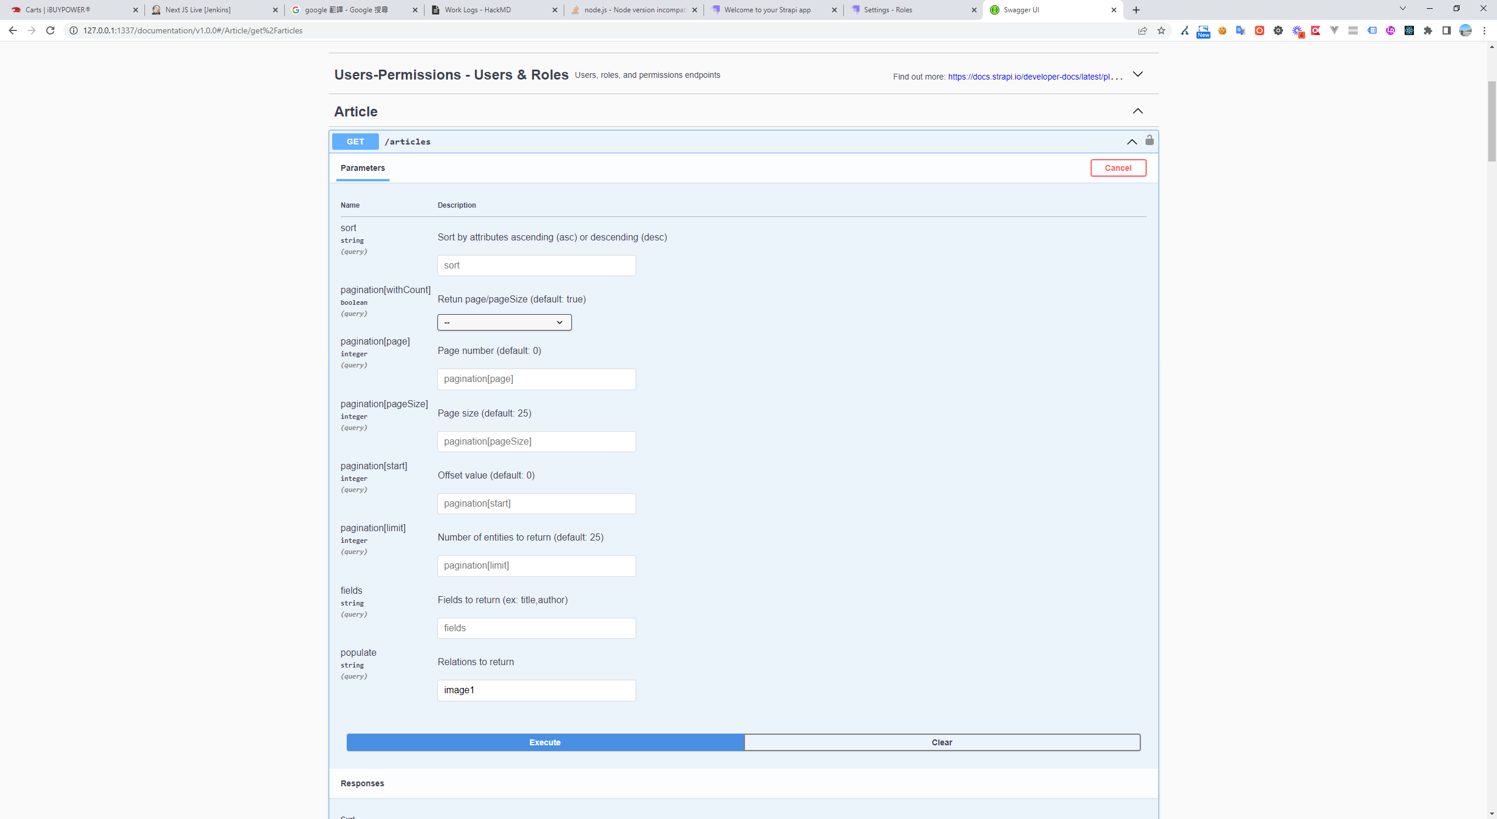
Task: Open the cookie editor extension
Action: [x=1222, y=30]
